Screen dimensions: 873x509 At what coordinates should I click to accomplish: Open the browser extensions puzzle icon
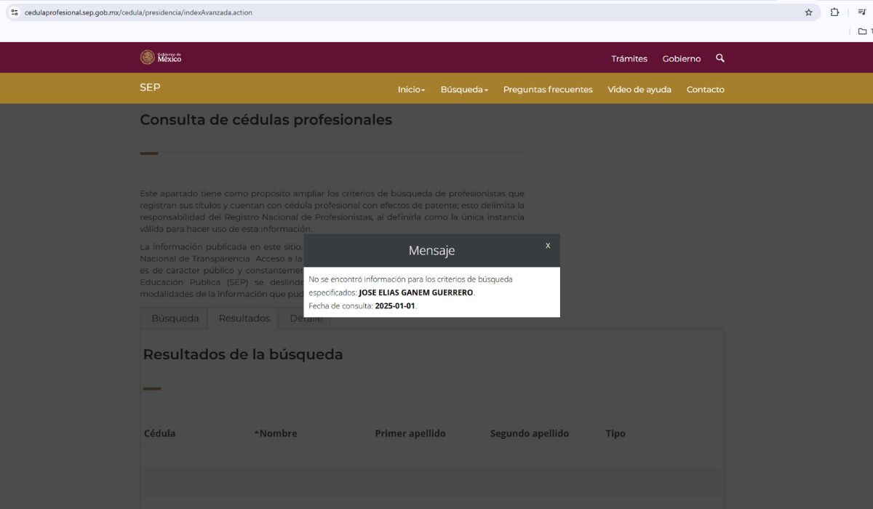(834, 12)
